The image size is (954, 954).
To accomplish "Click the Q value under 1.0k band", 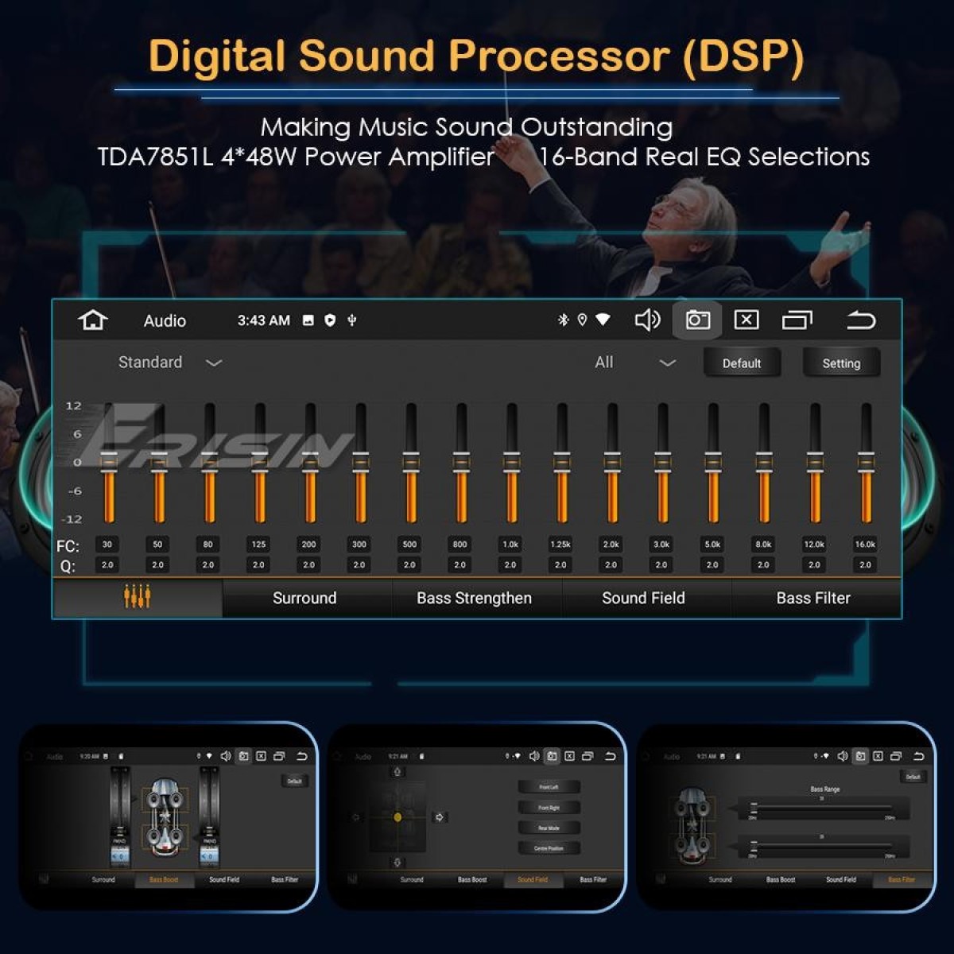I will (510, 565).
